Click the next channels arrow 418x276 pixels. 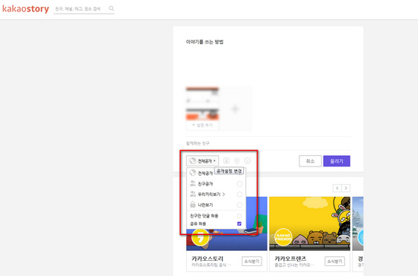[x=346, y=188]
